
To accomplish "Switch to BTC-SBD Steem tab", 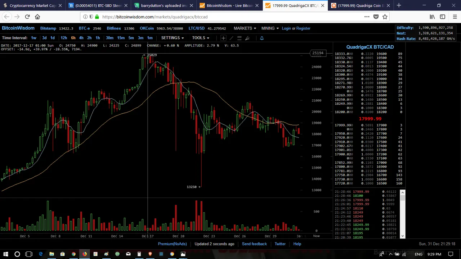I will [x=98, y=5].
